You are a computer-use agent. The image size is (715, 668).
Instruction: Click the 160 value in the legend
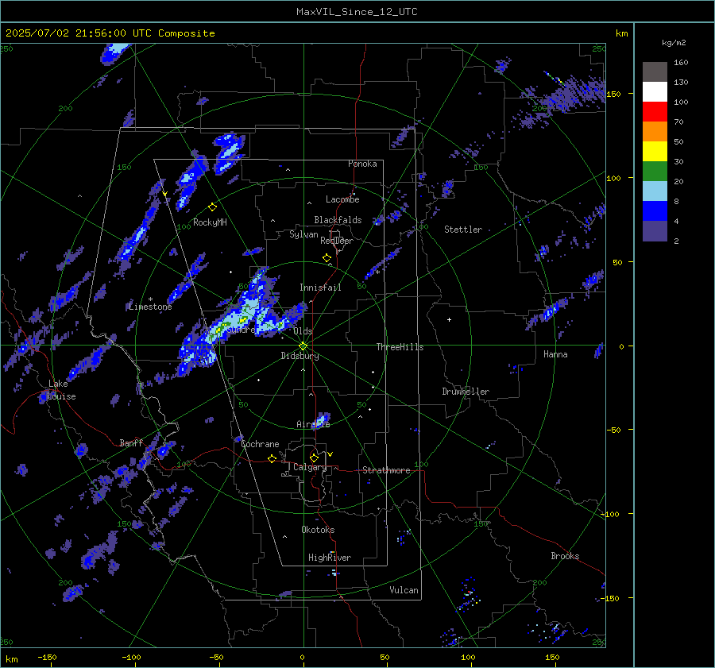[681, 63]
